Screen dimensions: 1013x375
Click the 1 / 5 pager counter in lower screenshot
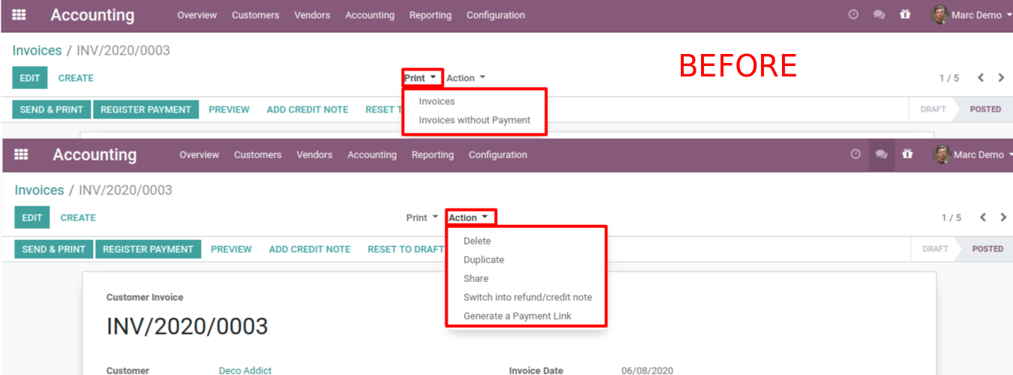[951, 217]
